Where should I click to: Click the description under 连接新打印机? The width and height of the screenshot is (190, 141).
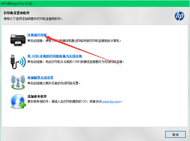(74, 41)
